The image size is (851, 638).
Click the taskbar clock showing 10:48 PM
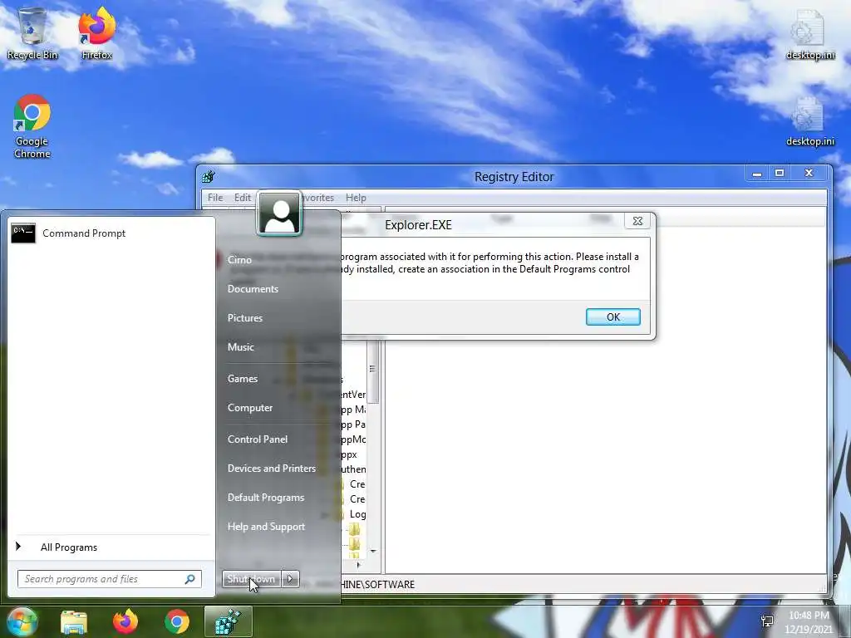[x=809, y=621]
